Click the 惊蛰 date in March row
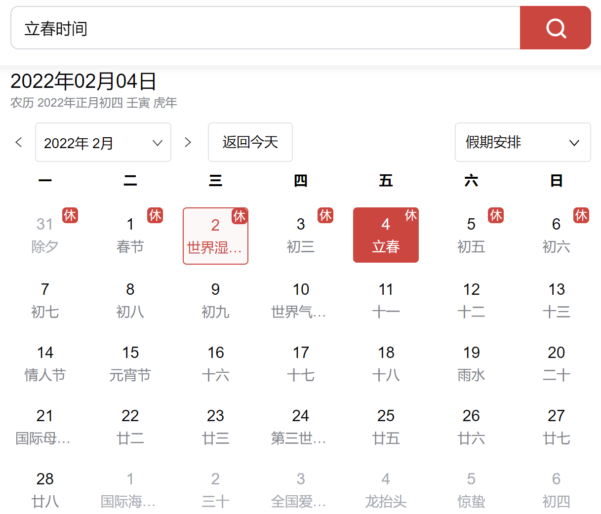This screenshot has width=601, height=514. tap(471, 501)
